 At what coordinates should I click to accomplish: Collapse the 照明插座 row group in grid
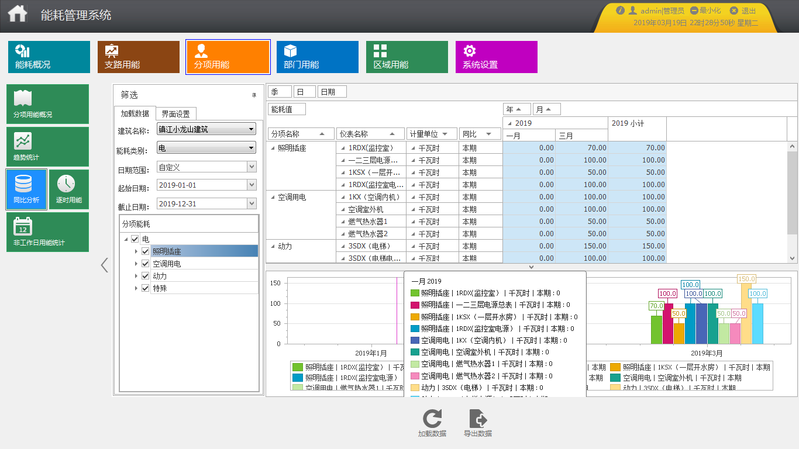pyautogui.click(x=273, y=148)
